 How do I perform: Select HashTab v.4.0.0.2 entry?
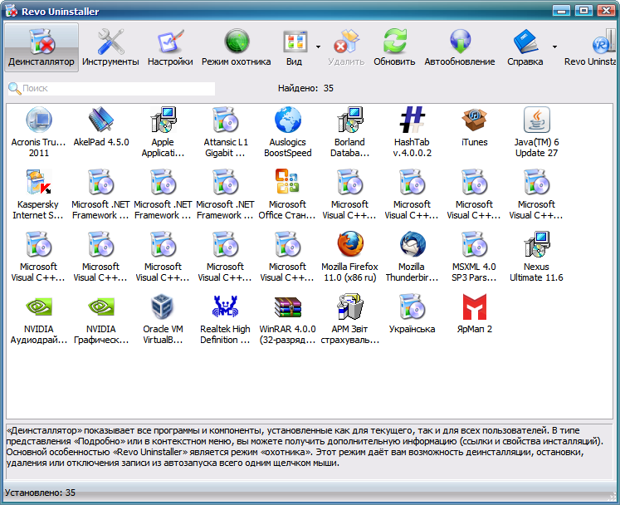412,132
